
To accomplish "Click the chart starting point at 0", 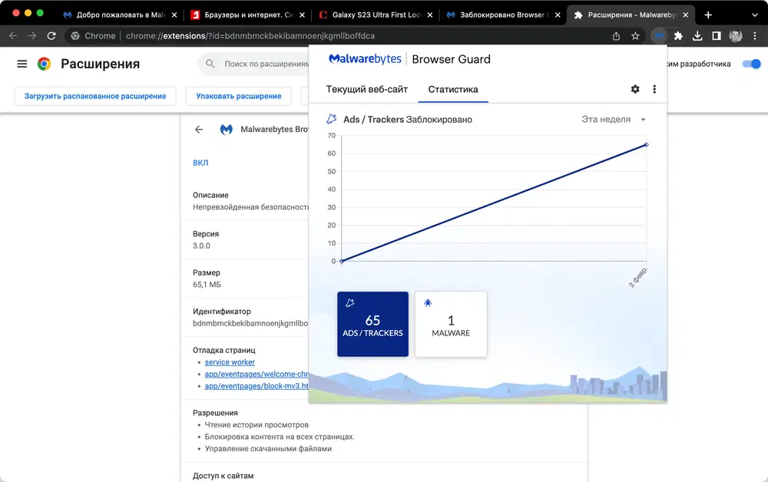I will pos(342,261).
